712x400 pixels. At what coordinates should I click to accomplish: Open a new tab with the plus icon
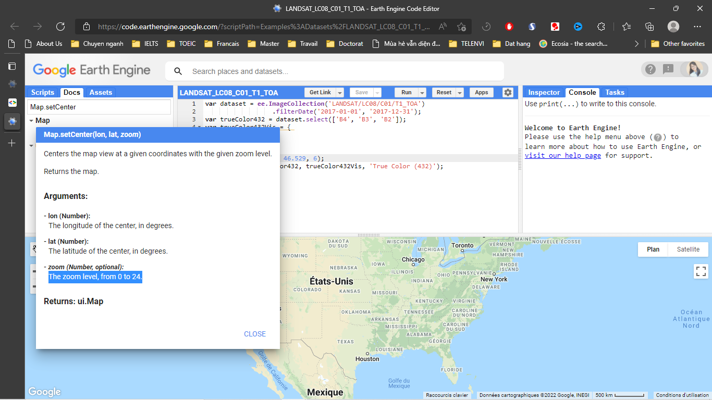click(12, 143)
